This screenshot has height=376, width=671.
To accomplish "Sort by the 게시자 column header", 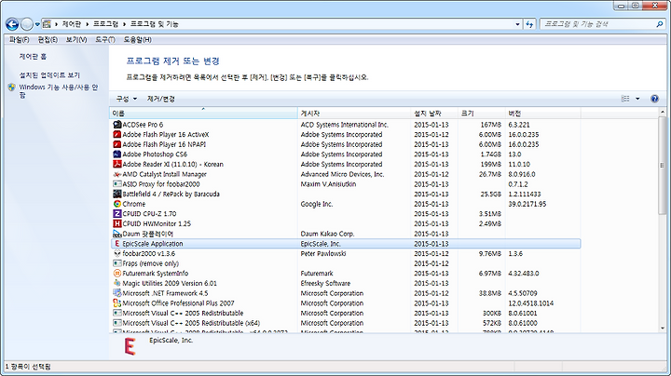I will coord(354,114).
